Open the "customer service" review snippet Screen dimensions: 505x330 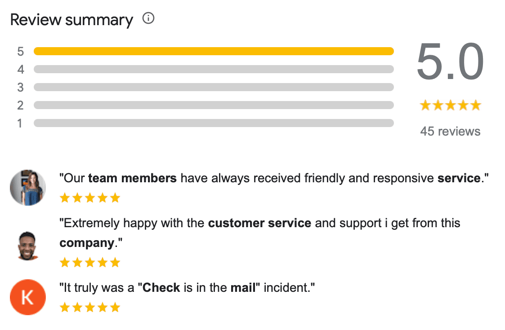[x=260, y=233]
